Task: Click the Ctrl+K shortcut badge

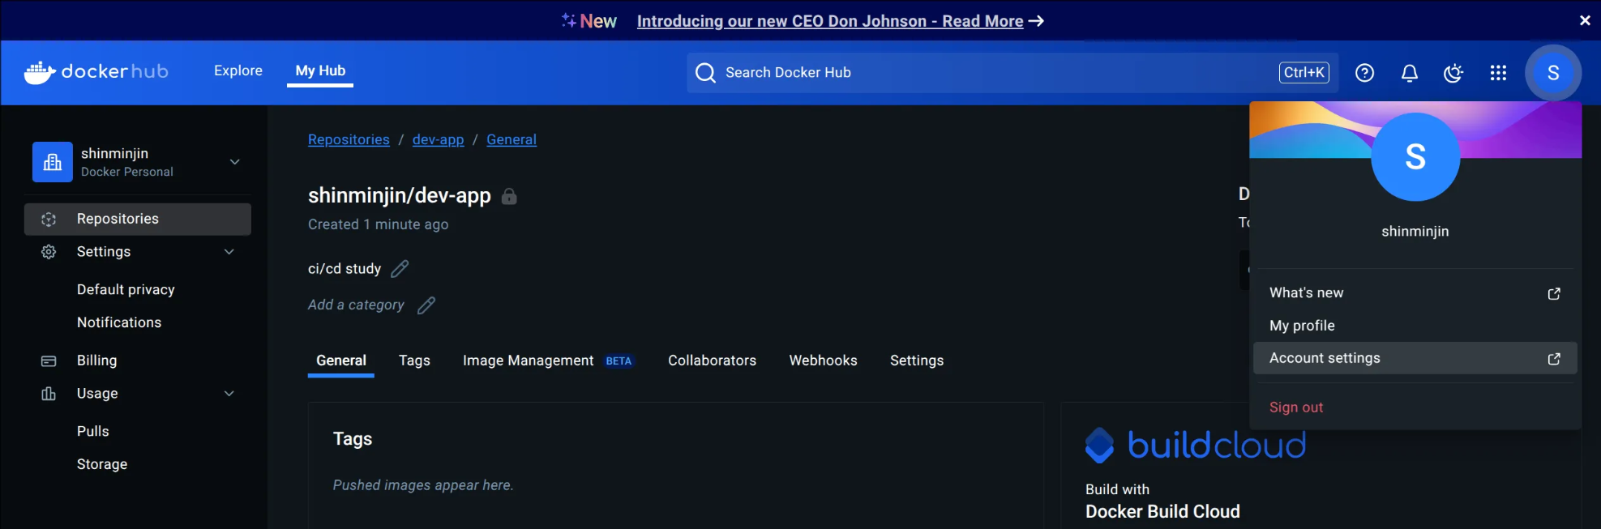Action: [x=1304, y=73]
